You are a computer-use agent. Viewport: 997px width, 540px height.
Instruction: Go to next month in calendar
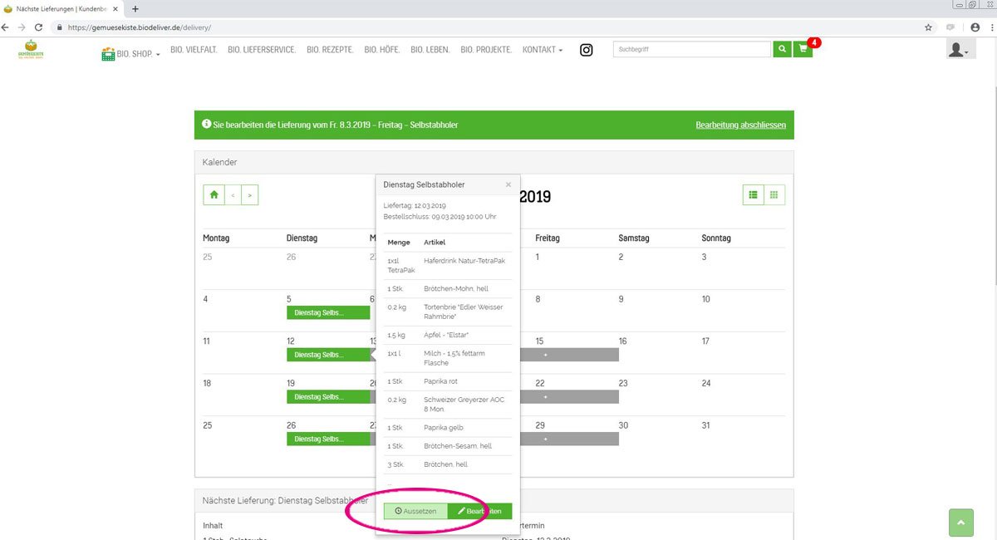point(249,194)
